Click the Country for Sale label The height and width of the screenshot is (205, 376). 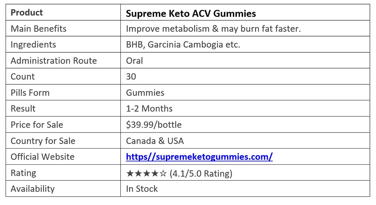coord(43,141)
